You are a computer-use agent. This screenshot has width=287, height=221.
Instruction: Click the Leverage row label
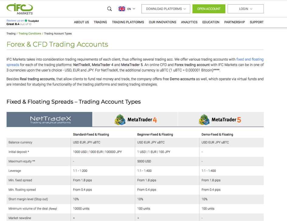[x=15, y=171]
